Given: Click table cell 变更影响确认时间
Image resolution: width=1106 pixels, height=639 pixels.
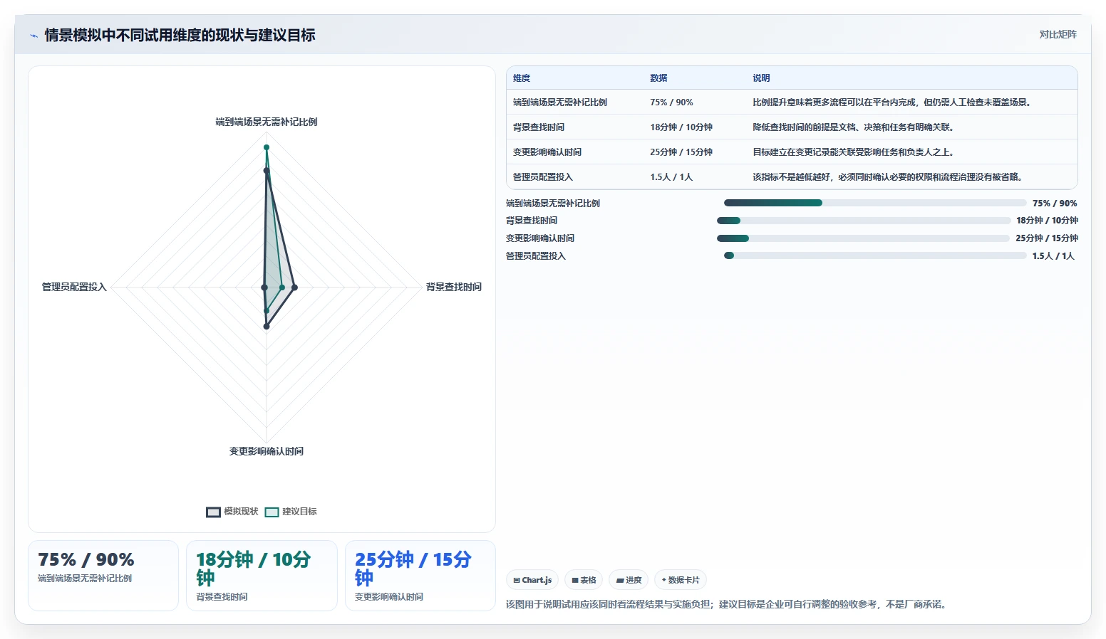Looking at the screenshot, I should (x=547, y=152).
